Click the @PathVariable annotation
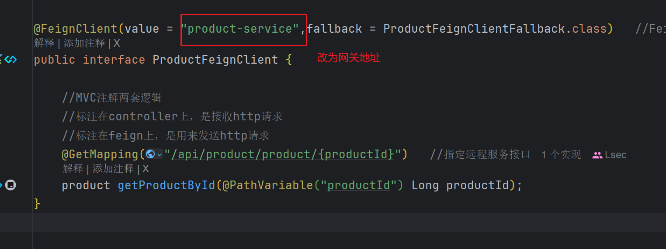The width and height of the screenshot is (666, 249). [x=267, y=185]
